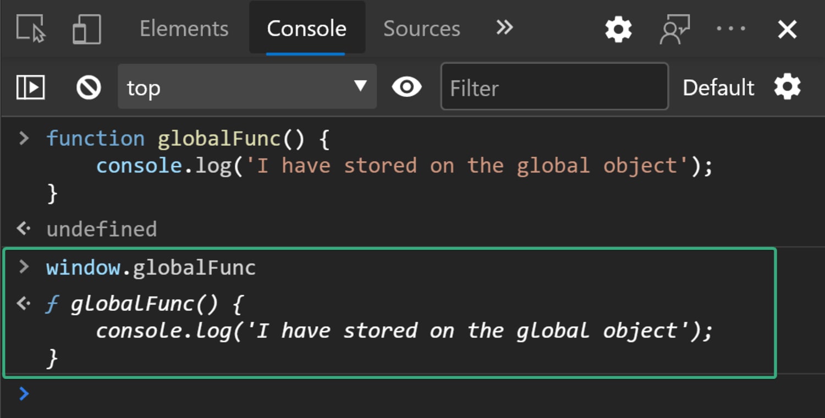Viewport: 825px width, 418px height.
Task: Focus the console Filter field
Action: click(554, 86)
